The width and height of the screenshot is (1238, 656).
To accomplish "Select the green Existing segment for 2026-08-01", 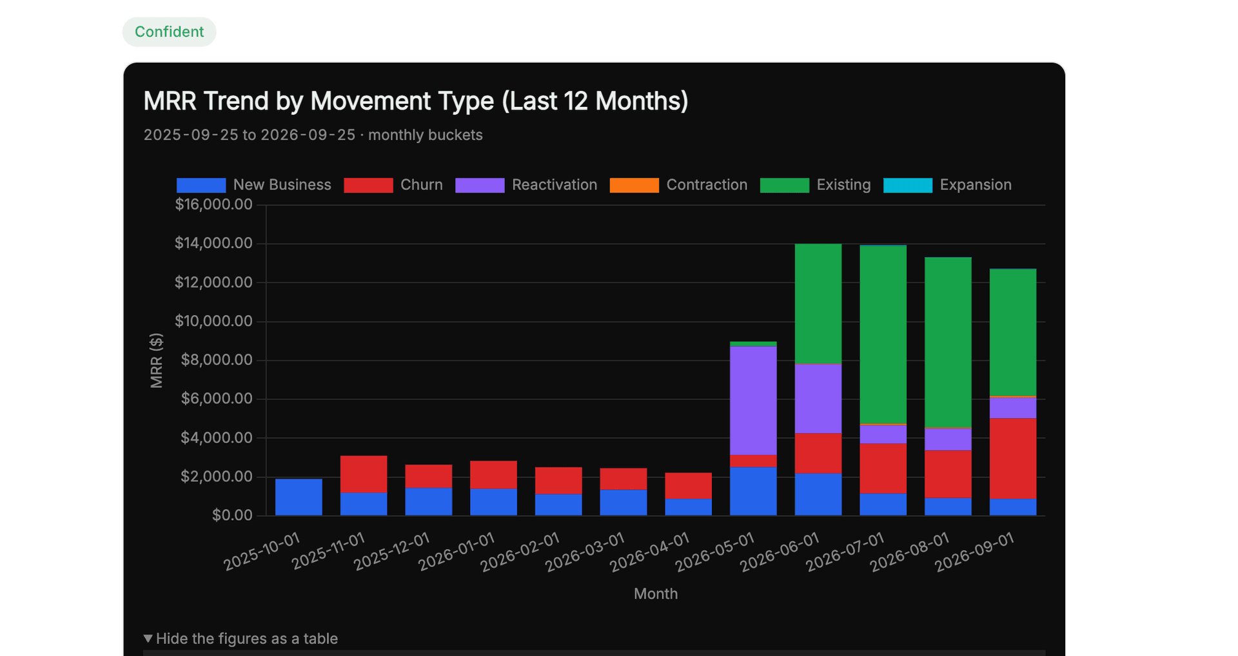I will tap(948, 342).
